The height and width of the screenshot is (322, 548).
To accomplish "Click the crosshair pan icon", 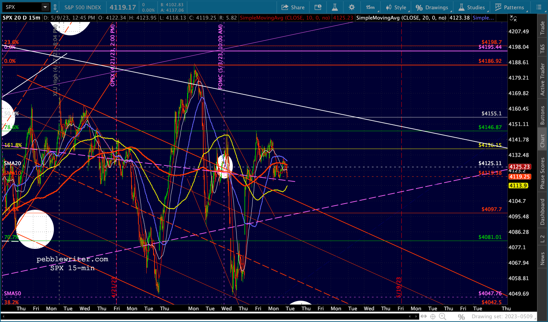I will tap(433, 317).
